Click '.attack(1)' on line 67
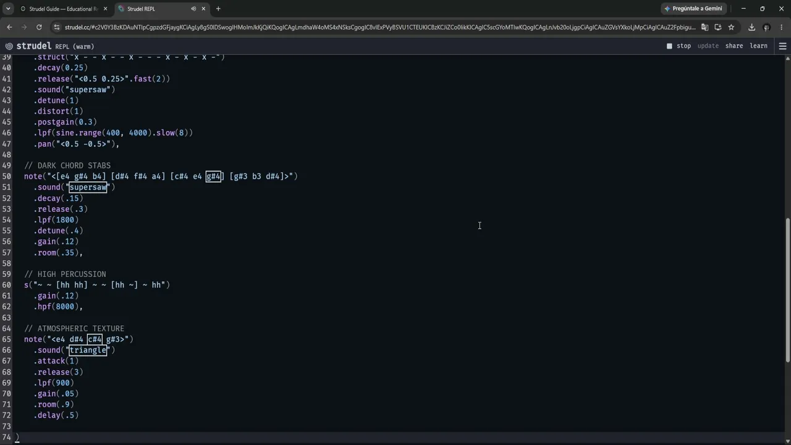791x445 pixels. (x=56, y=361)
